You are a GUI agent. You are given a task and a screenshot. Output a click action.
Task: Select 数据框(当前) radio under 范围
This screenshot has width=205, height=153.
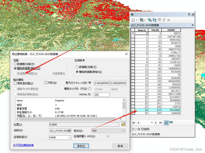pyautogui.click(x=15, y=64)
